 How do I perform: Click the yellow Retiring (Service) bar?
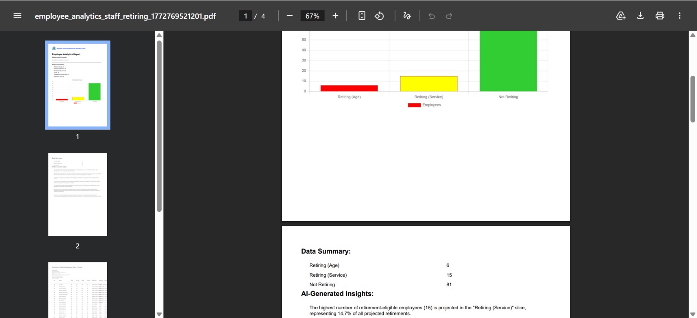(x=429, y=84)
